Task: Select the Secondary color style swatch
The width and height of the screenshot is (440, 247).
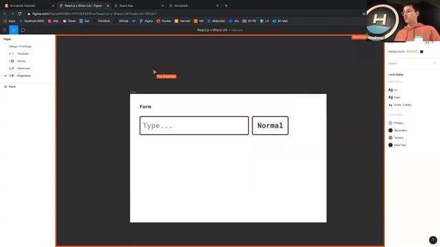Action: click(390, 130)
